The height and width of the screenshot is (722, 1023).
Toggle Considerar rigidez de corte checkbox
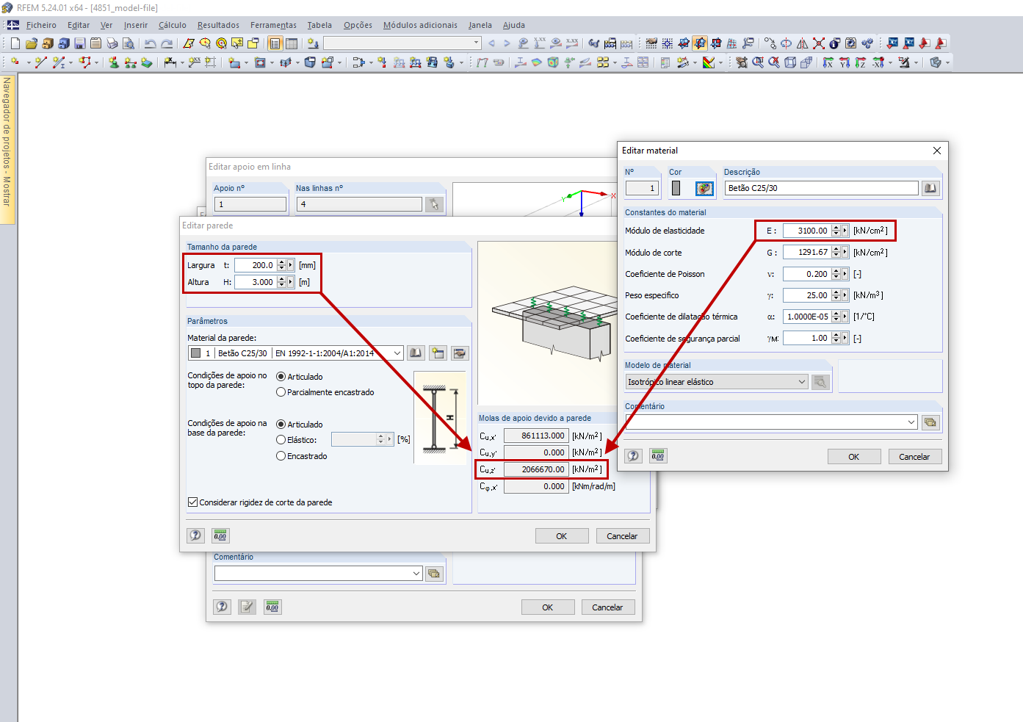click(x=193, y=502)
